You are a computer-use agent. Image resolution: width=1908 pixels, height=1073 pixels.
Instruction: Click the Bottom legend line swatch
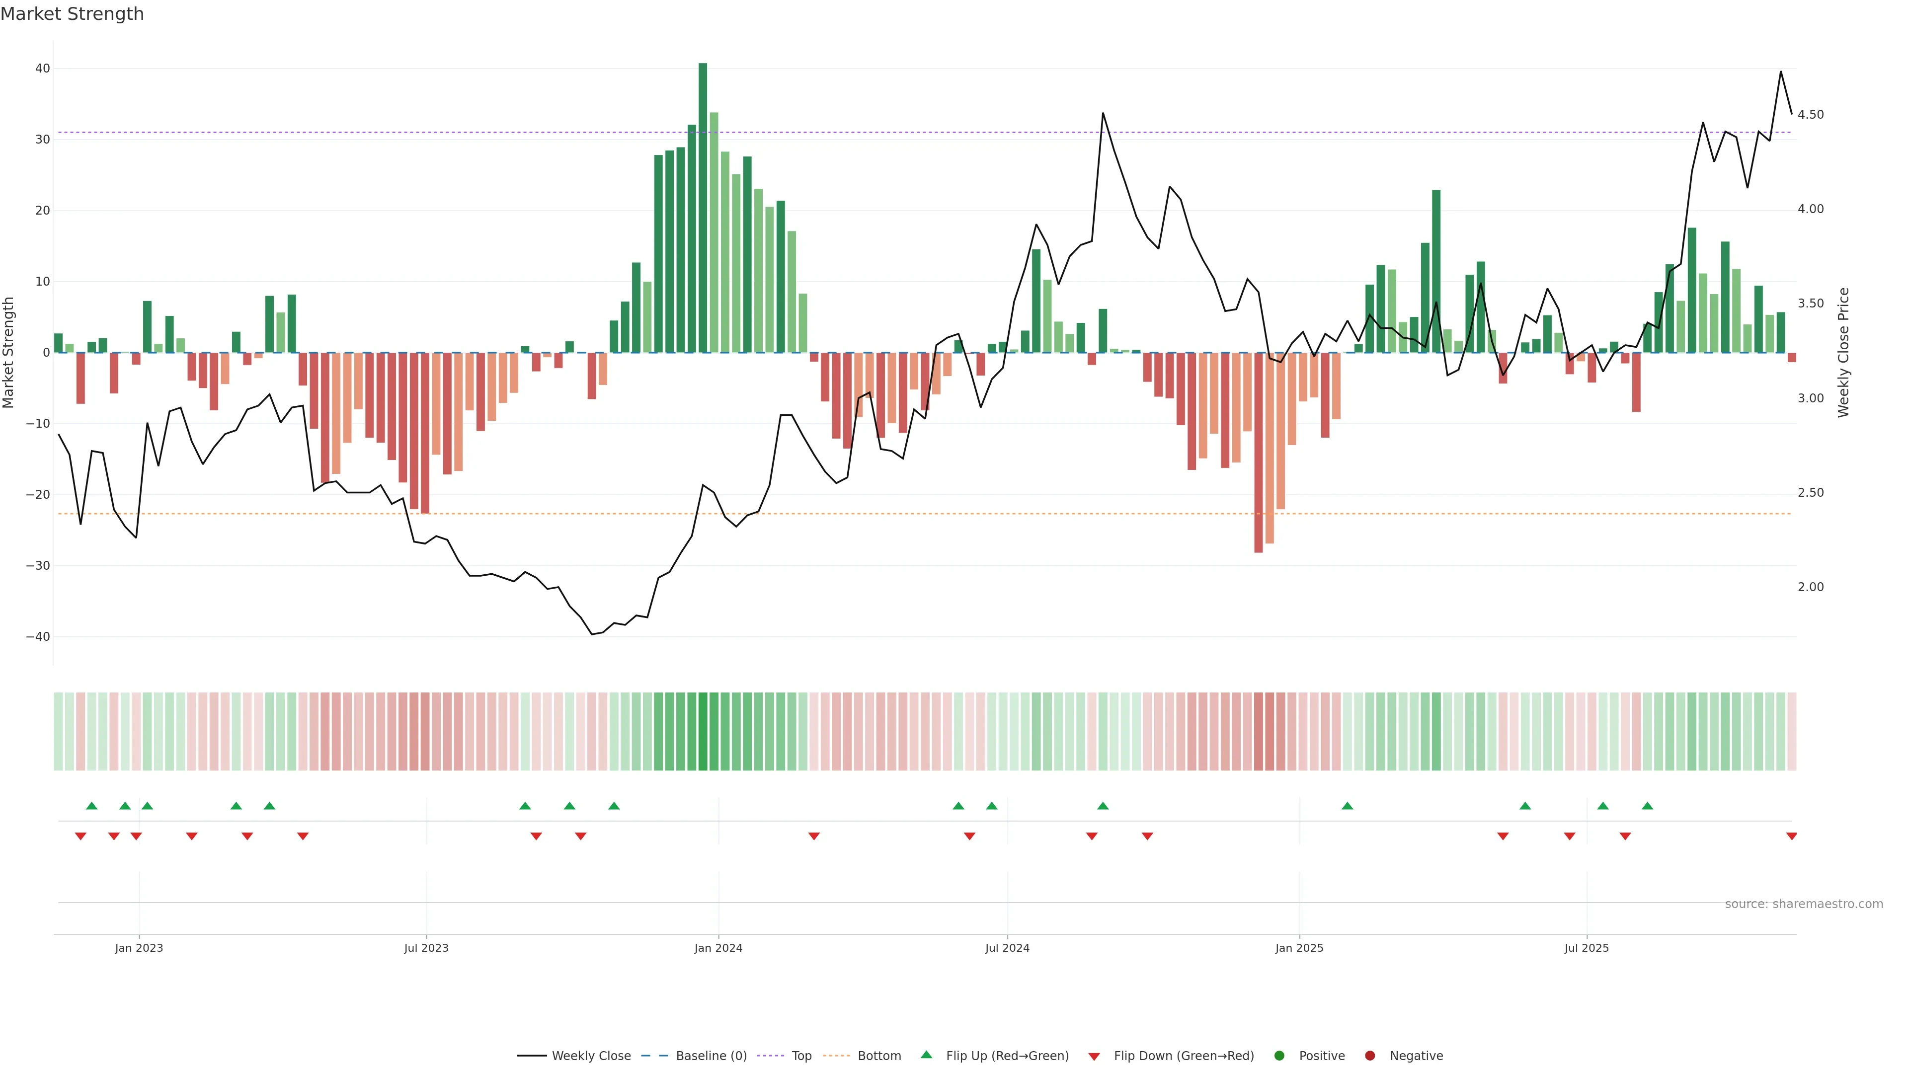[836, 1055]
